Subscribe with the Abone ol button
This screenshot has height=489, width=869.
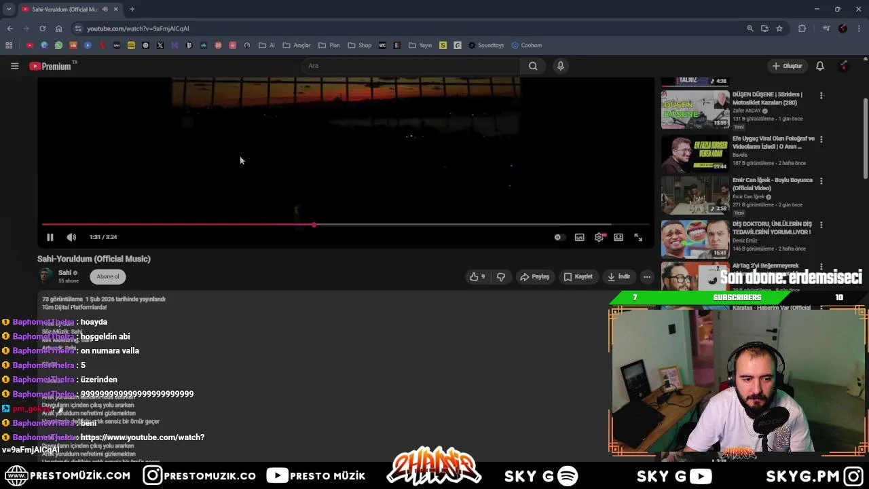108,276
